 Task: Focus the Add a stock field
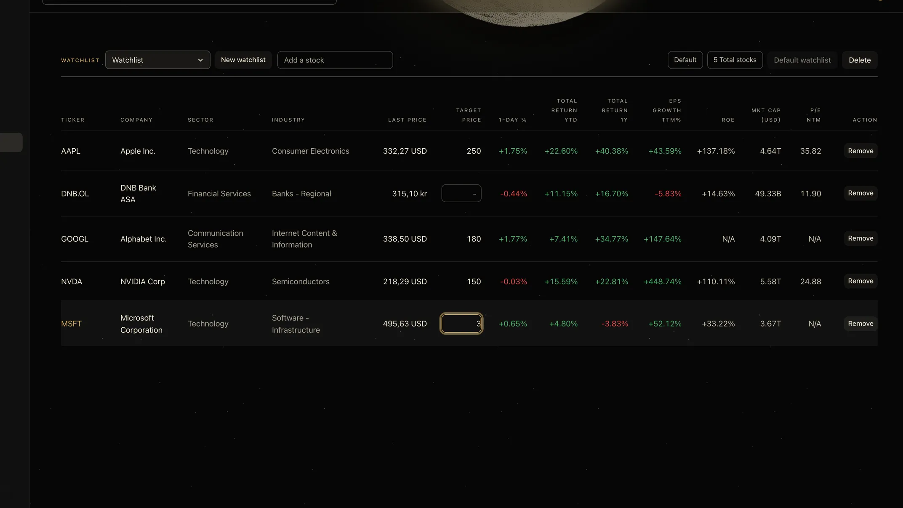335,60
